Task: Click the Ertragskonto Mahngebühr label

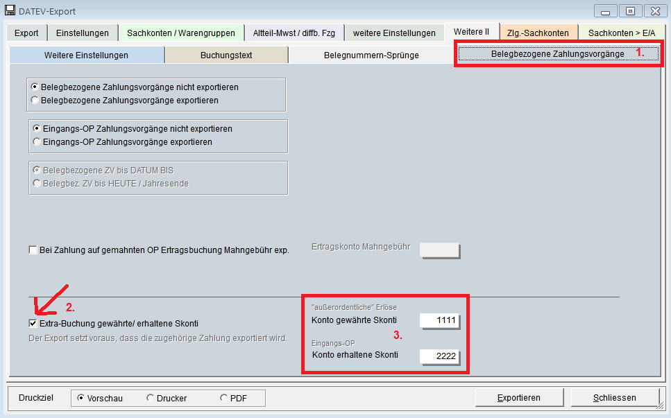Action: (361, 247)
